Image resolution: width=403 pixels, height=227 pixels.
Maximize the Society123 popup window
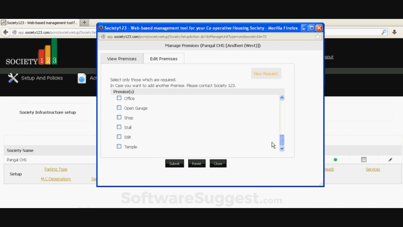click(x=312, y=28)
